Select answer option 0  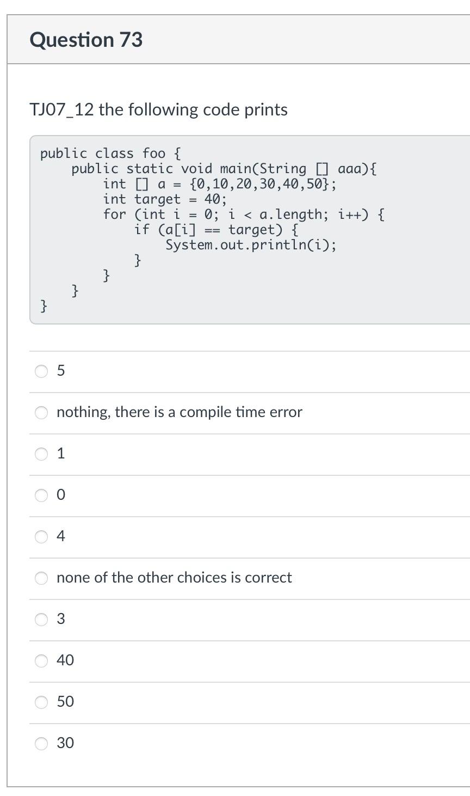[41, 495]
